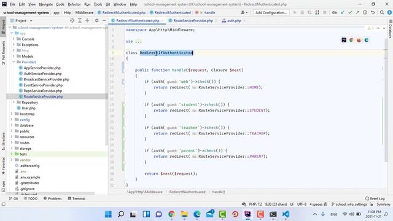Toggle Problems tool window

[52, 198]
